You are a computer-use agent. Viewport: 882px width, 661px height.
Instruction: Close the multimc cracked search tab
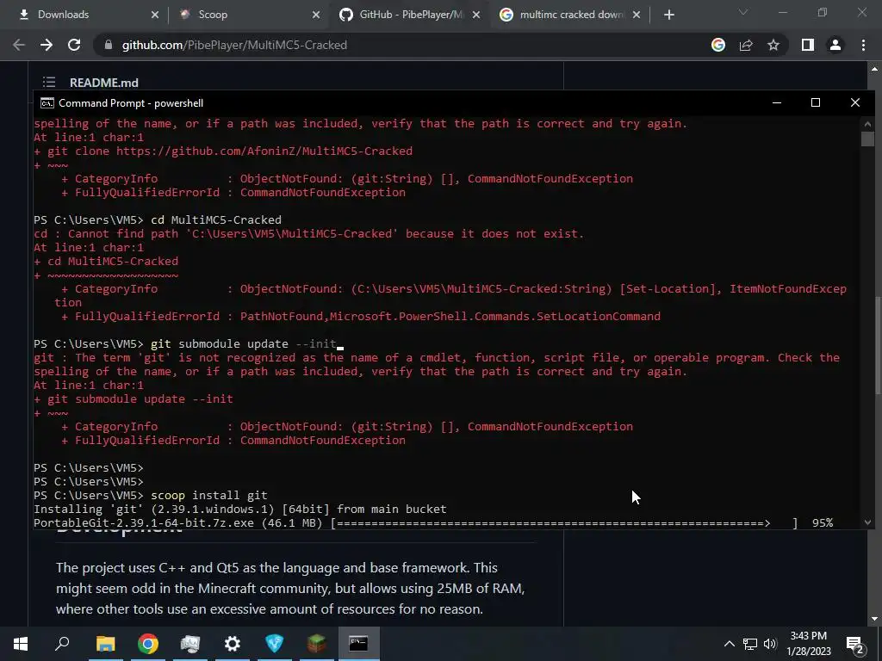pyautogui.click(x=637, y=15)
